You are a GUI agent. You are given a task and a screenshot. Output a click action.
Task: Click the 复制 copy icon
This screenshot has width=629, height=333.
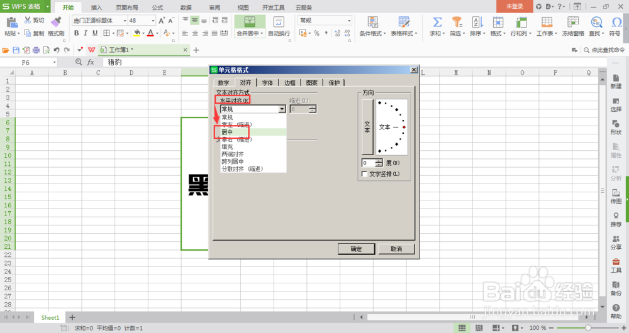tap(27, 33)
